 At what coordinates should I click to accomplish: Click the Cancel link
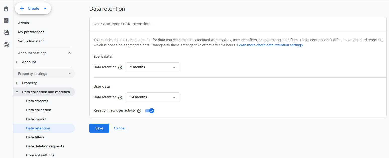[120, 128]
